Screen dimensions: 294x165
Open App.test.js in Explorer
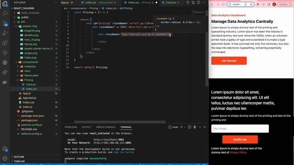coord(29,98)
